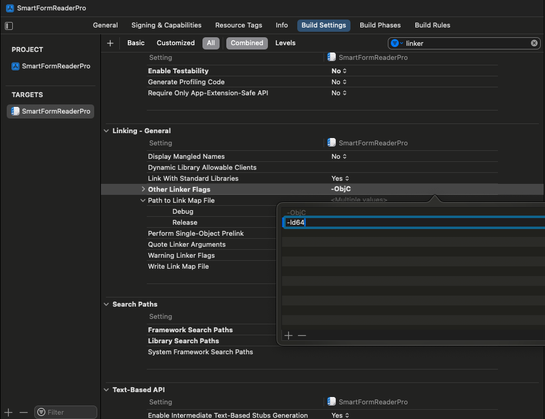Open the General tab
545x419 pixels.
[105, 25]
